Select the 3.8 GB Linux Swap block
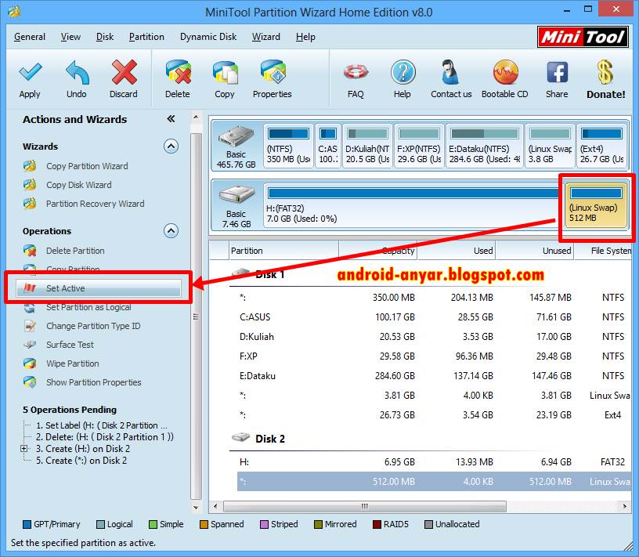Screen dimensions: 639x557 pos(550,145)
